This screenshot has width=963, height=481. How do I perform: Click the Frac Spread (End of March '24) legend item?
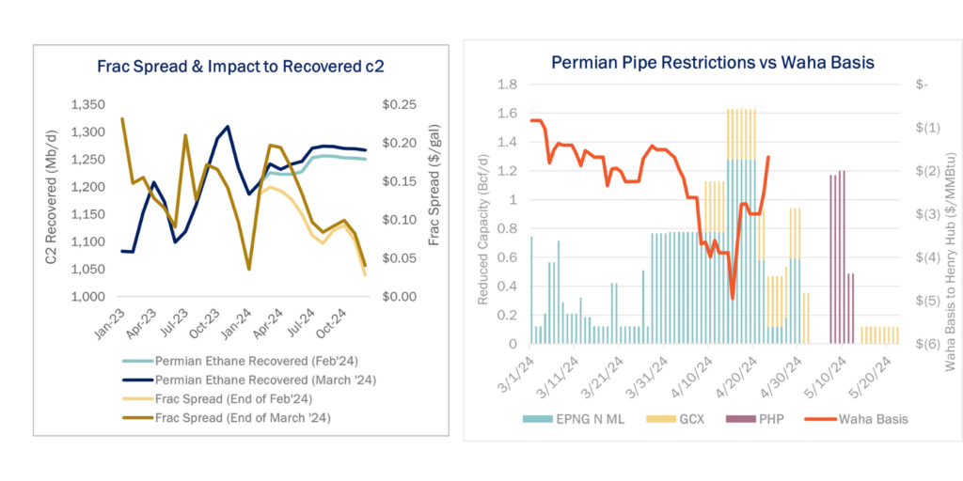[228, 420]
